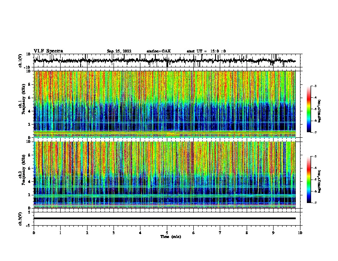Click the "ch.3(V)" axis label

[20, 219]
